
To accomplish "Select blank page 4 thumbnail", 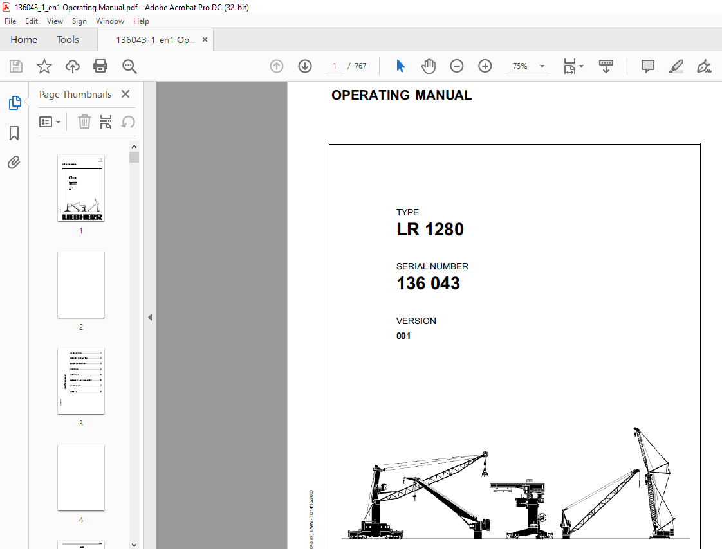I will [81, 478].
